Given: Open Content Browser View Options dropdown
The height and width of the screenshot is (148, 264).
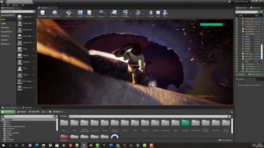Looking at the screenshot, I should pos(226,140).
